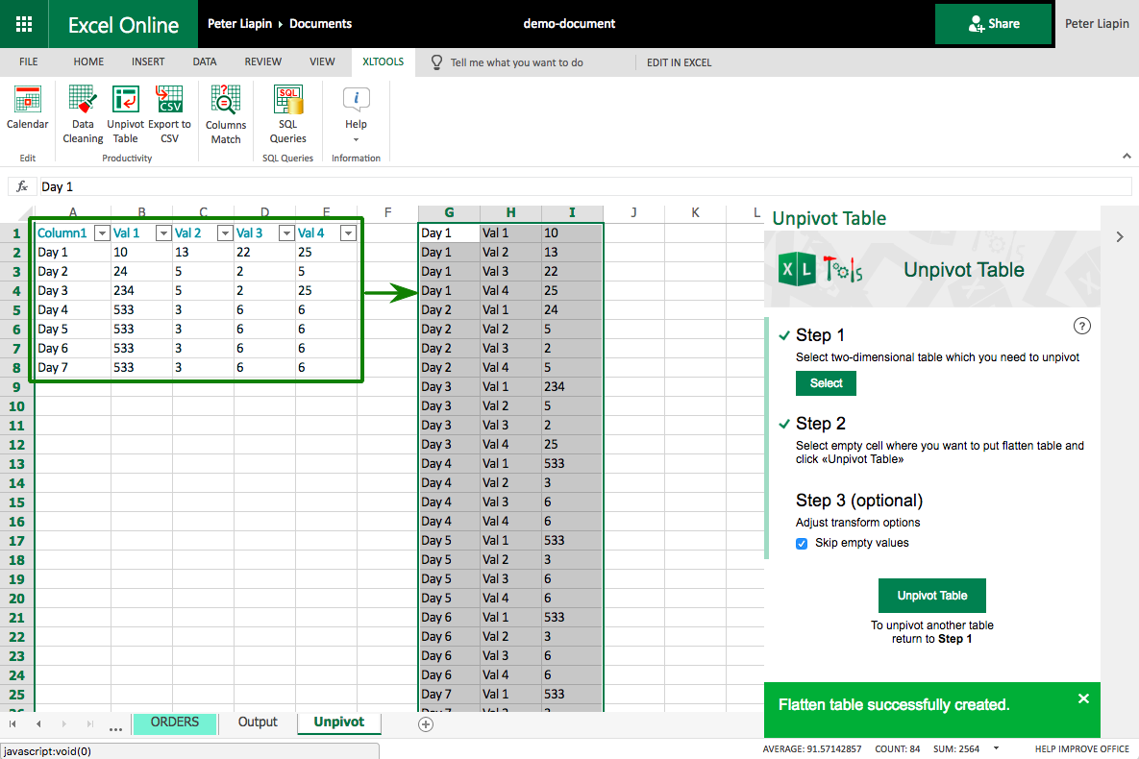
Task: Click the lightbulb Tell me icon
Action: pos(436,62)
